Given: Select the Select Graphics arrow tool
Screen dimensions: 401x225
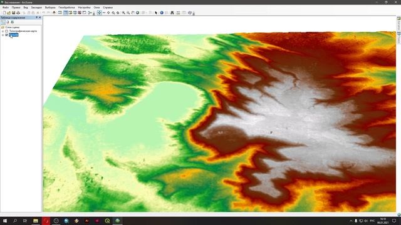Looking at the screenshot, I should click(156, 12).
